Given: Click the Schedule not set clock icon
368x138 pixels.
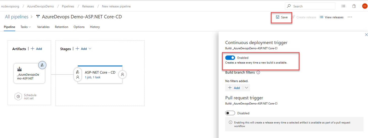Looking at the screenshot, I should (x=18, y=96).
